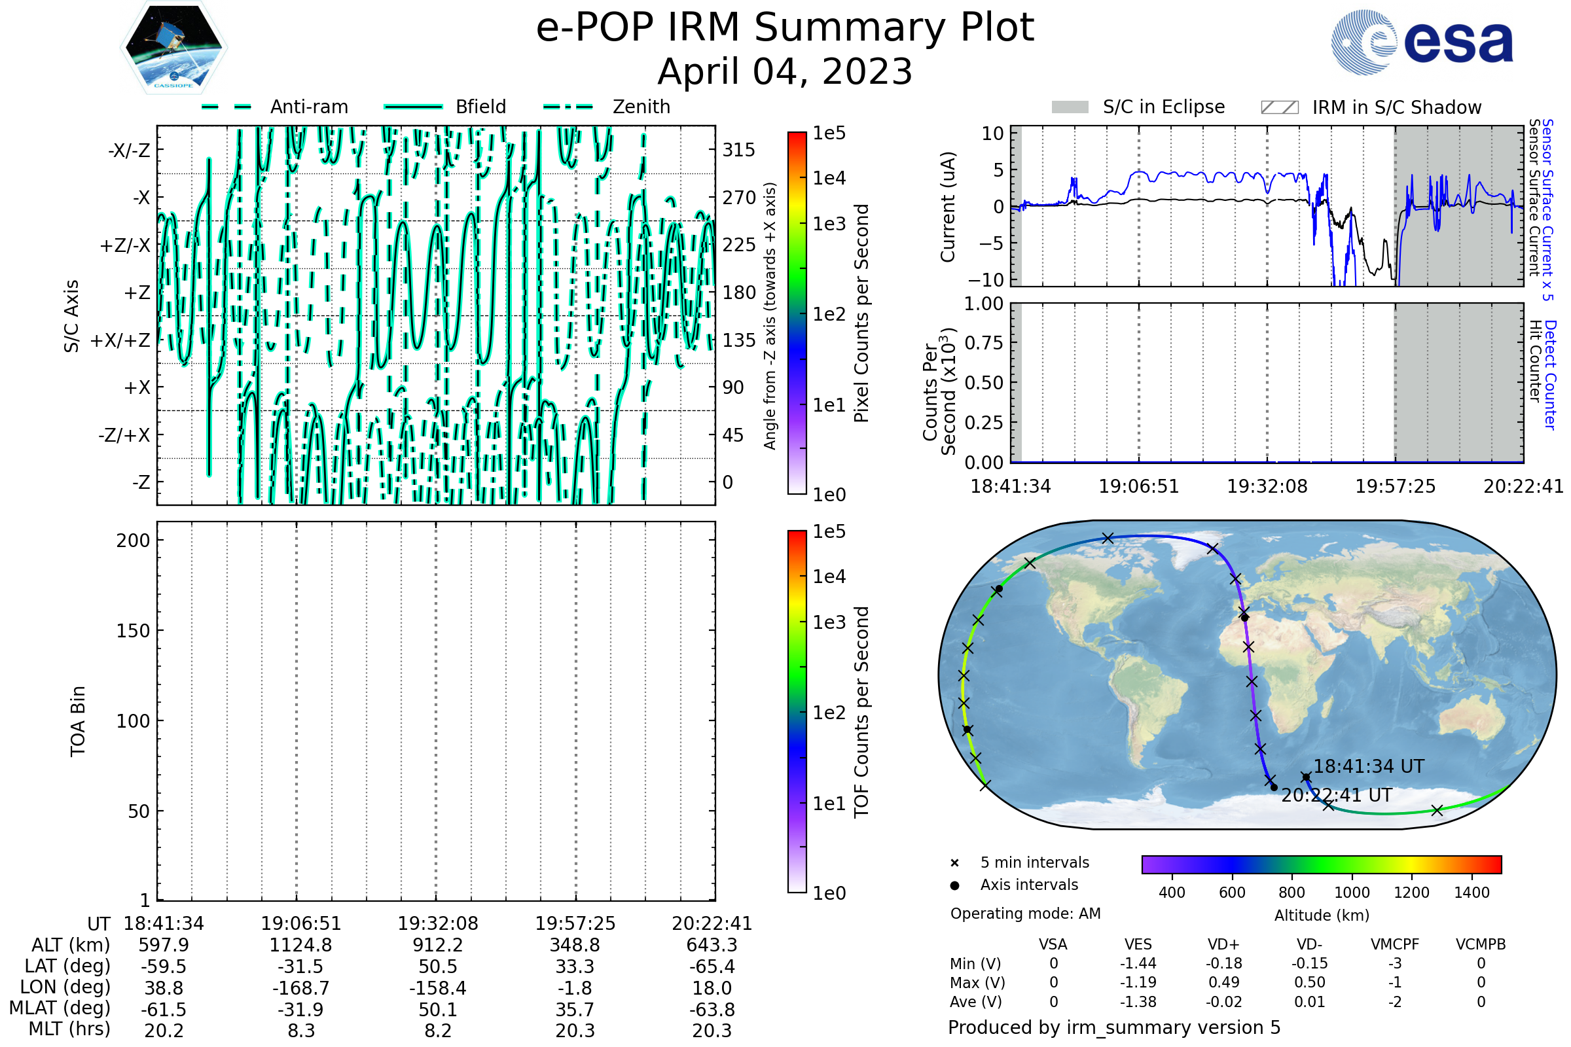Click the CASSIOPE mission hexagon logo

tap(173, 48)
